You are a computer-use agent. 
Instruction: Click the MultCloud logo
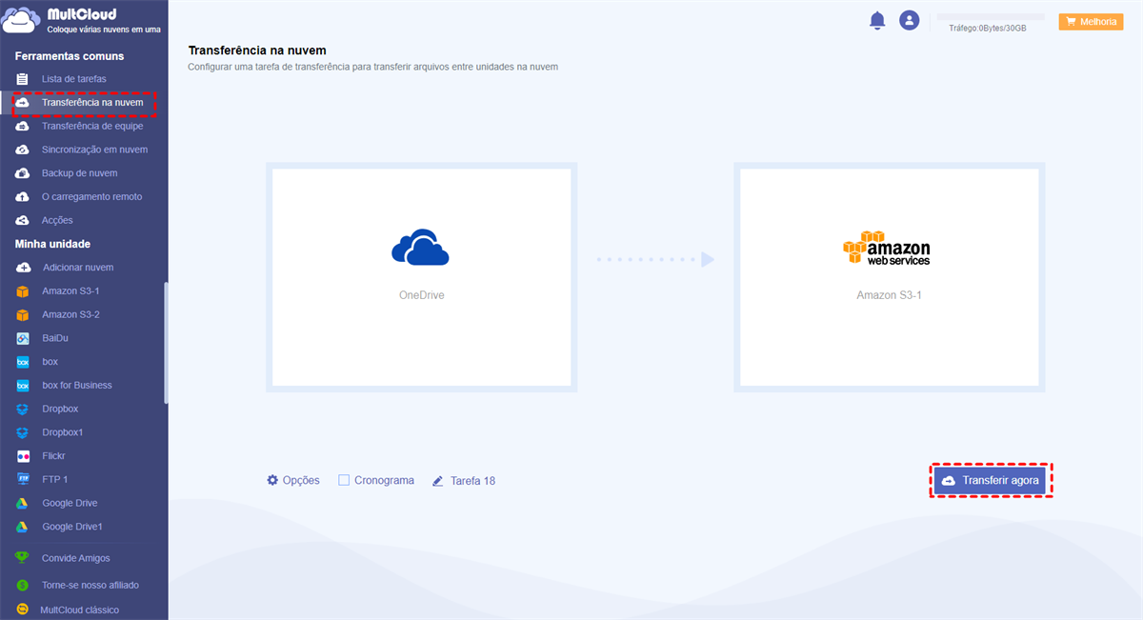coord(82,21)
